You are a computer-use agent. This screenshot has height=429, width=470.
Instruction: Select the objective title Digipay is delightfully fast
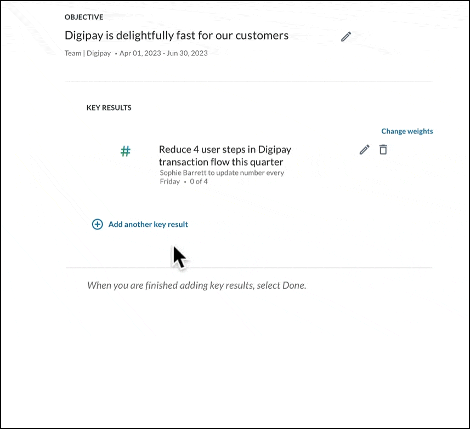coord(177,35)
